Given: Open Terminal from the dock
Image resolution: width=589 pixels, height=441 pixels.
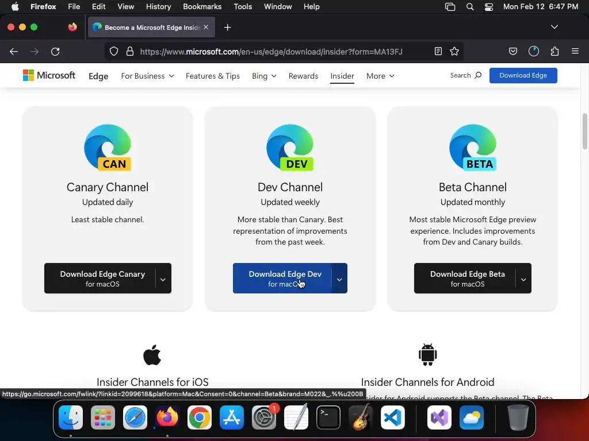Looking at the screenshot, I should (328, 417).
